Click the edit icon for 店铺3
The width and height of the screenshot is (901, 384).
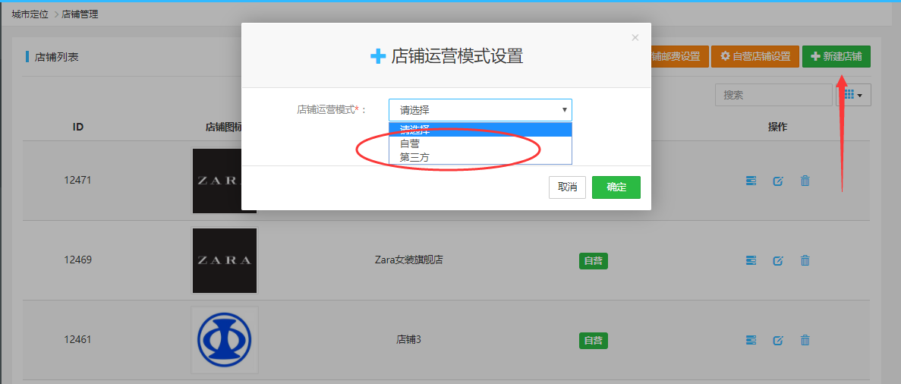pos(778,340)
